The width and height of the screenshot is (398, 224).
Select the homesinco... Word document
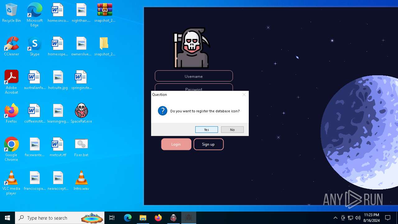pos(58,13)
